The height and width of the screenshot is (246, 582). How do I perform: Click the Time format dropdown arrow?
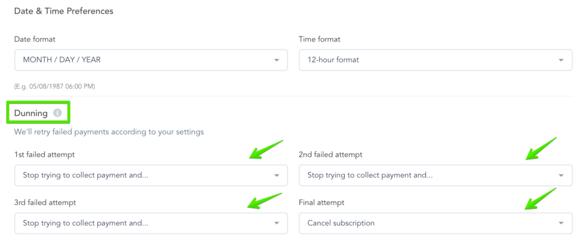[561, 60]
